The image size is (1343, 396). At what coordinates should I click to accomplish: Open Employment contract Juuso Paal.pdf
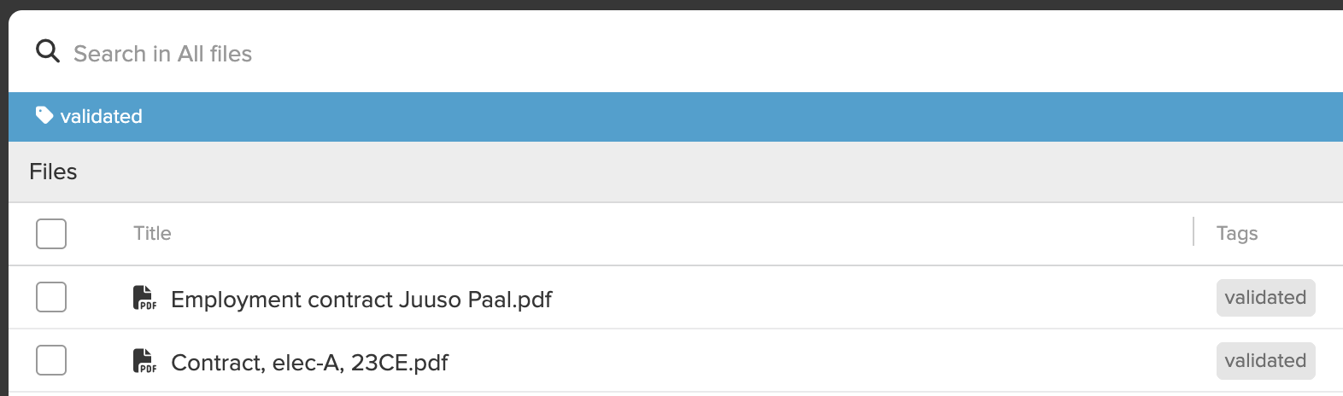point(361,300)
